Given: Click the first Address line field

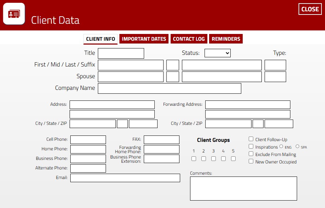Looking at the screenshot, I should pyautogui.click(x=112, y=105).
